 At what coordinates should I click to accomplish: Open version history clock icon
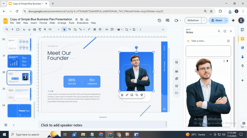159,21
